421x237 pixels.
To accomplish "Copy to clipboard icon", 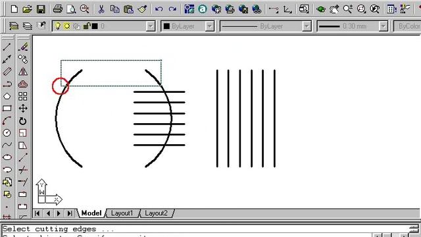I will 114,9.
